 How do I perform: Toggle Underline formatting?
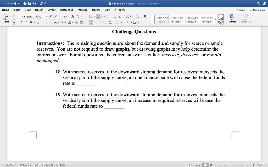click(31, 22)
